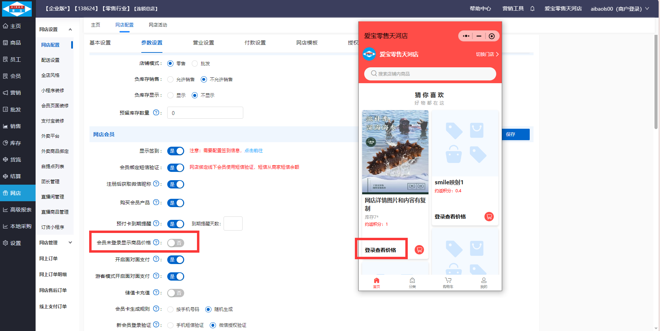The width and height of the screenshot is (660, 331).
Task: Select 批发 store mode radio
Action: click(195, 64)
